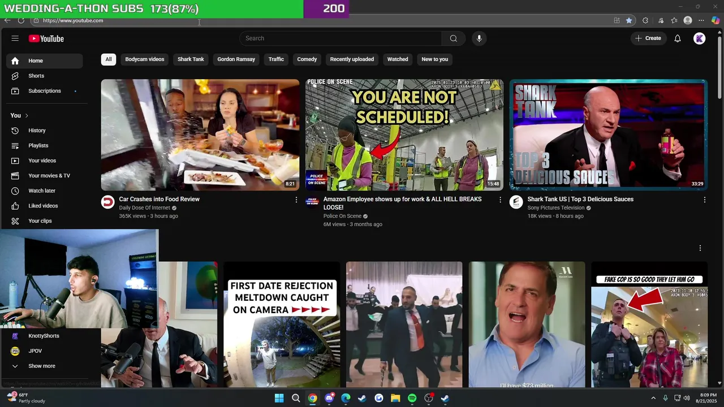Open the Daily Dose Of Internet channel avatar

click(107, 202)
